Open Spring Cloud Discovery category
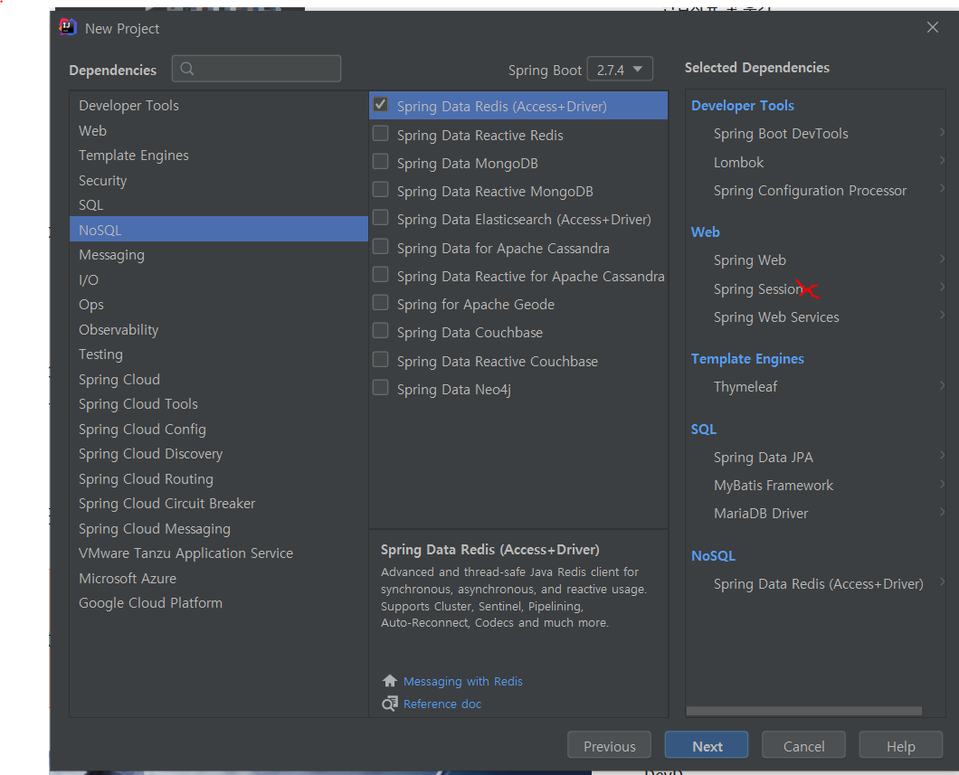Viewport: 959px width, 775px height. pos(218,453)
